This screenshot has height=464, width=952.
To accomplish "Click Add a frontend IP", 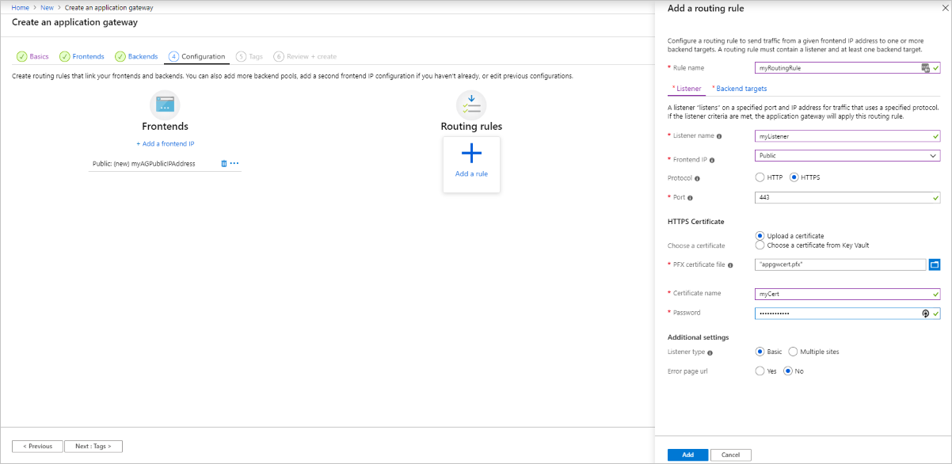I will click(x=165, y=143).
